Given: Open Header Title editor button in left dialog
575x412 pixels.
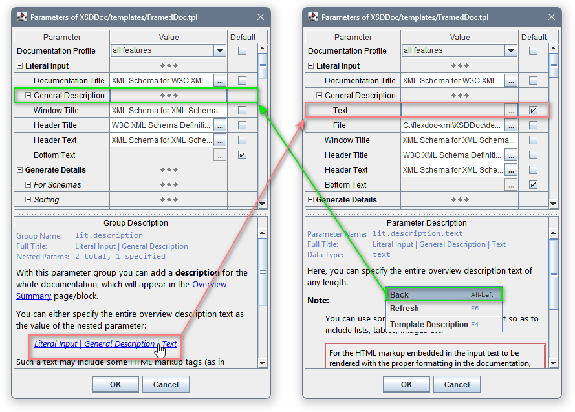Looking at the screenshot, I should [x=220, y=125].
